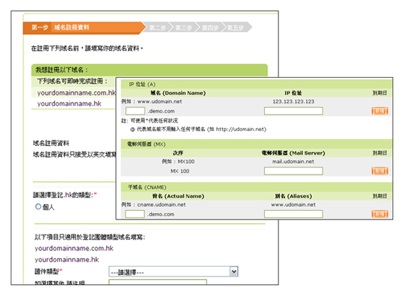Click the IP 位址 input field
Screen dimensions: 406x295
pos(293,111)
